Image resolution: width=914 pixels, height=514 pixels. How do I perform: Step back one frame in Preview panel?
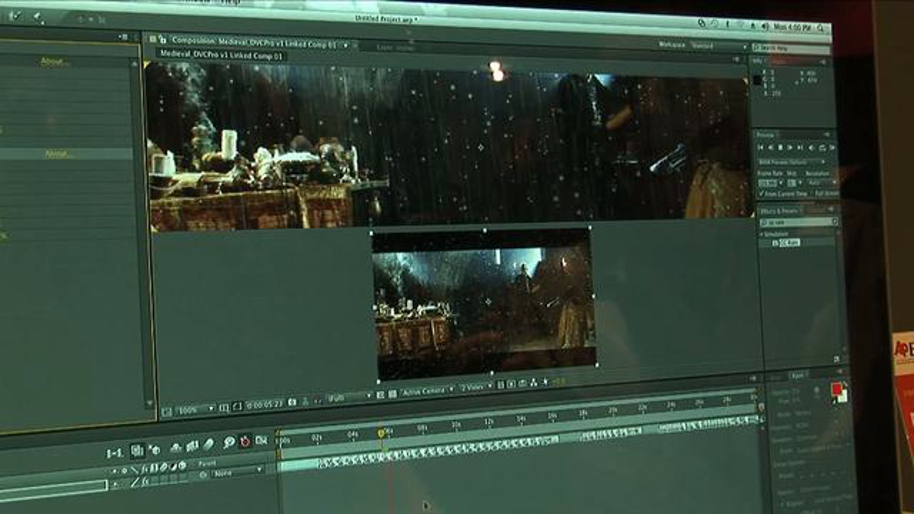click(770, 147)
